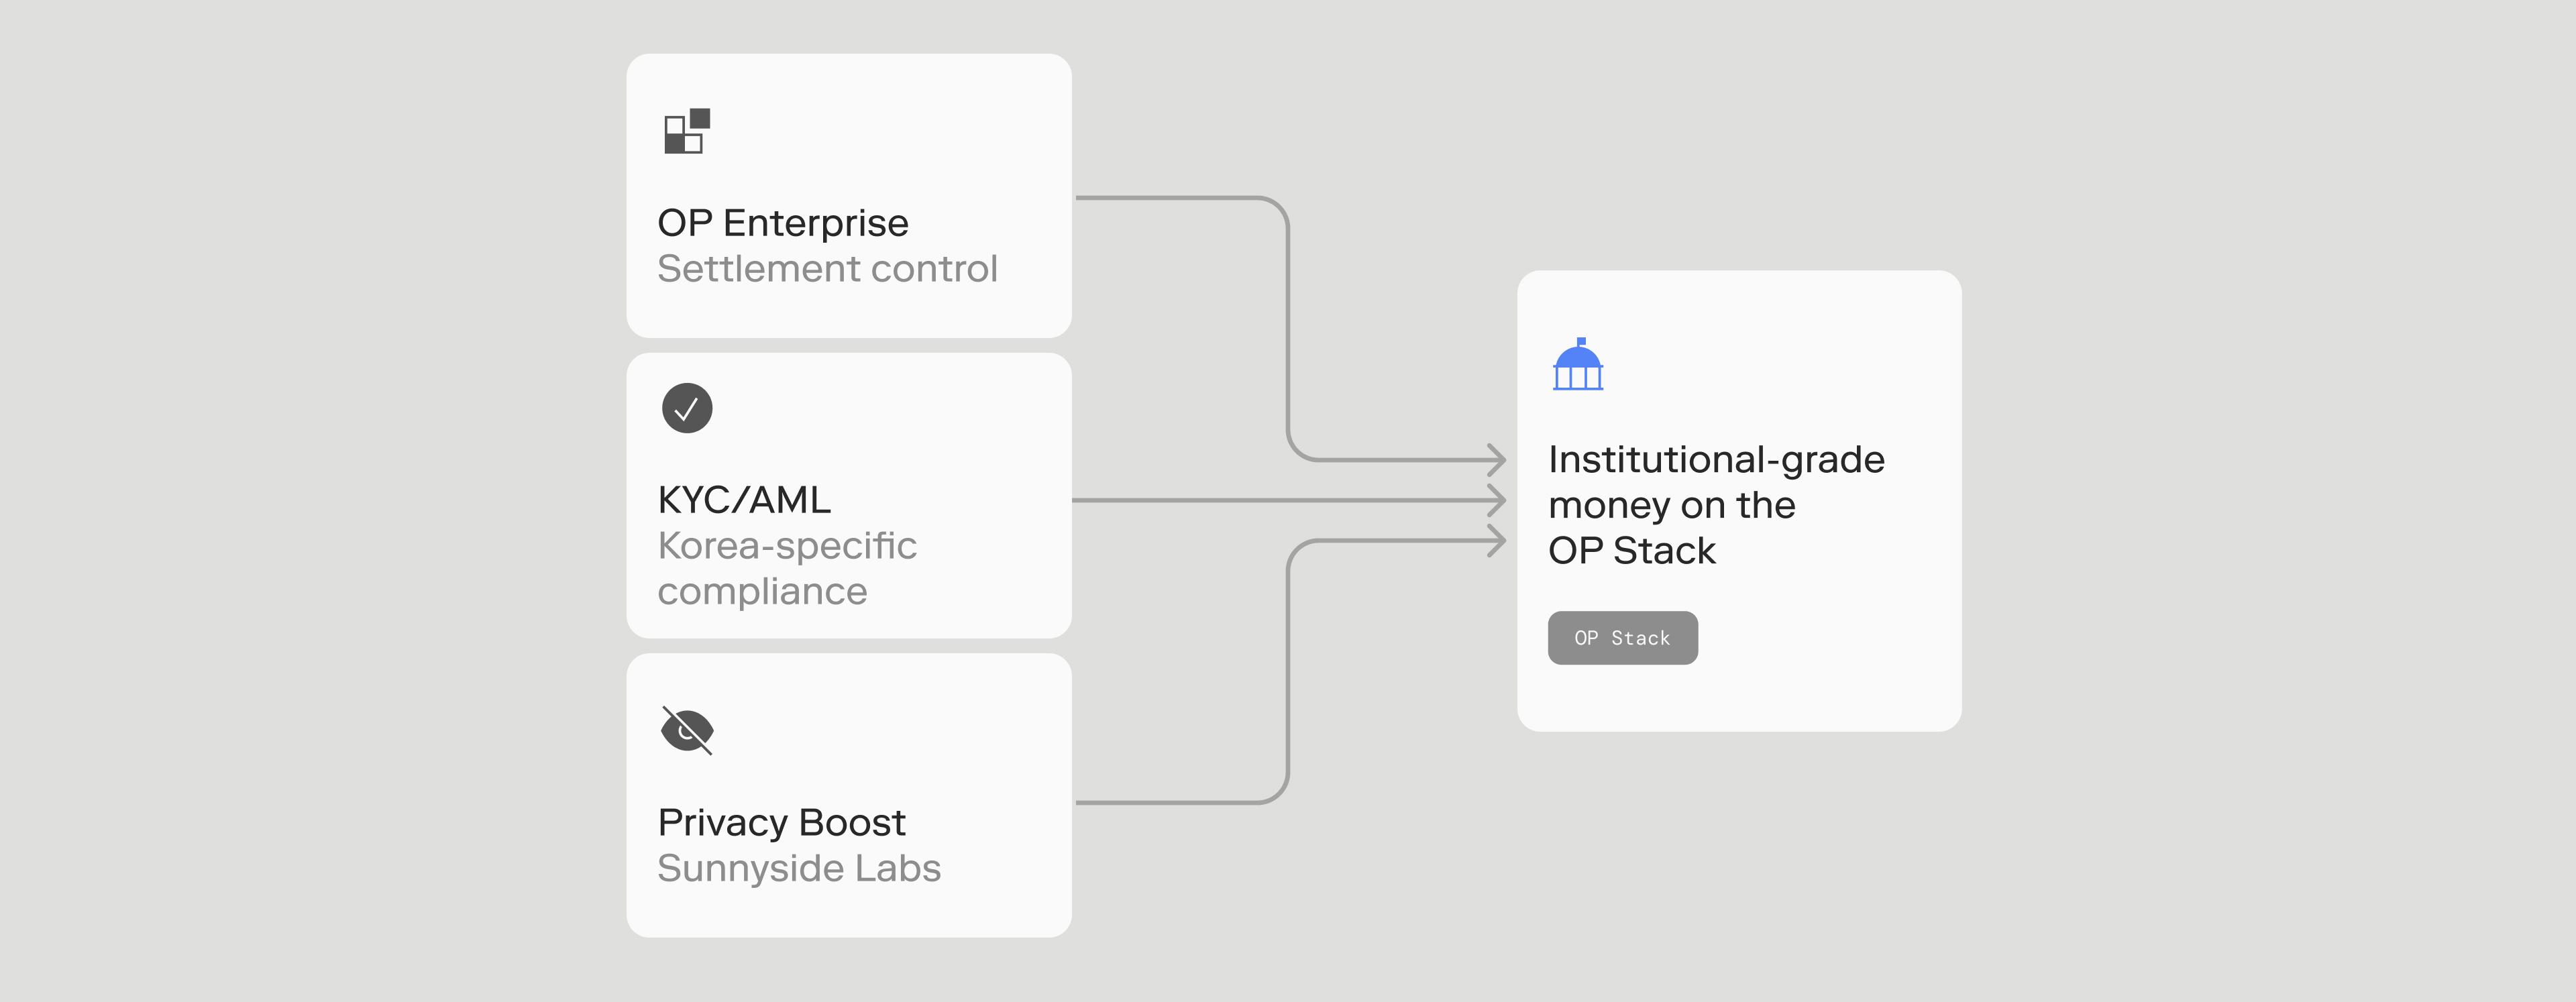Image resolution: width=2576 pixels, height=1002 pixels.
Task: Click Institutional-grade money on the OP Stack heading
Action: (x=1716, y=505)
